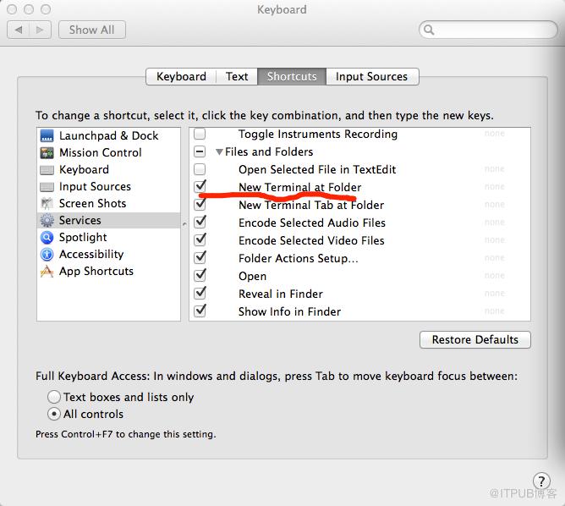Select the Screen Shots label
Viewport: 565px width, 506px height.
click(x=92, y=204)
